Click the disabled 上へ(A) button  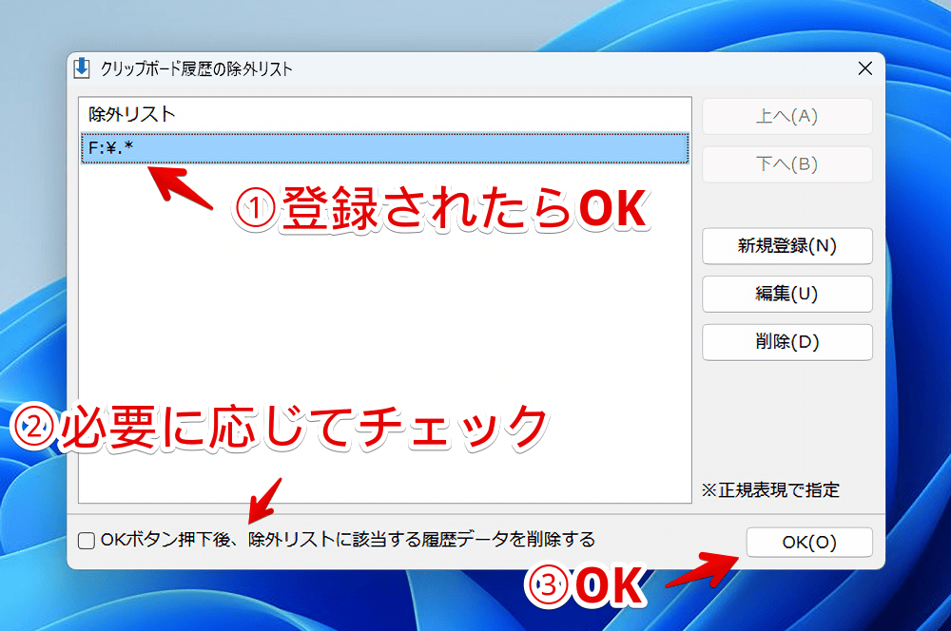point(786,116)
